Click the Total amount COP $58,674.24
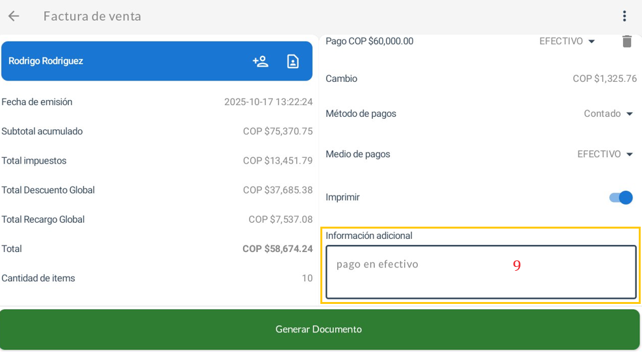This screenshot has width=642, height=352. pos(277,249)
